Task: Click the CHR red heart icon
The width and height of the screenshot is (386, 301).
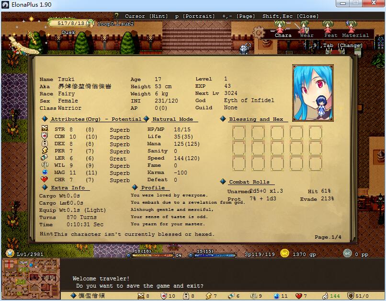Action: 45,180
